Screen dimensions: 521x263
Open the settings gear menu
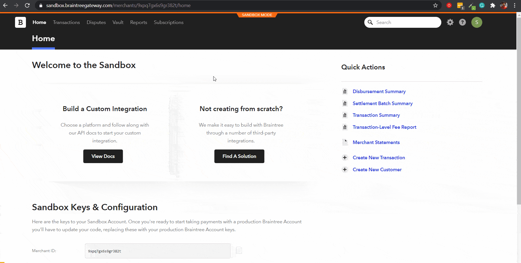tap(450, 22)
